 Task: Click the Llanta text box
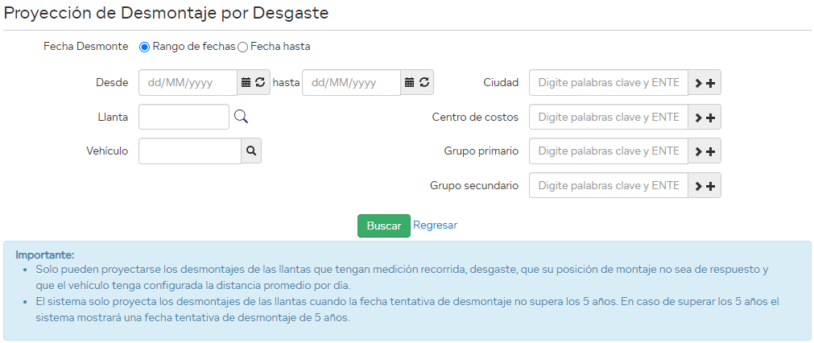coord(184,117)
